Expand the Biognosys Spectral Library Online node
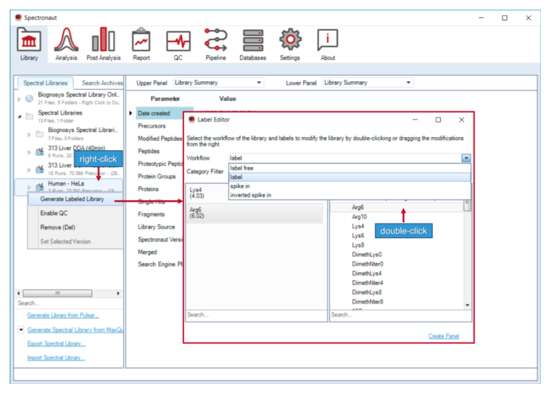Viewport: 551px width, 394px height. click(19, 99)
